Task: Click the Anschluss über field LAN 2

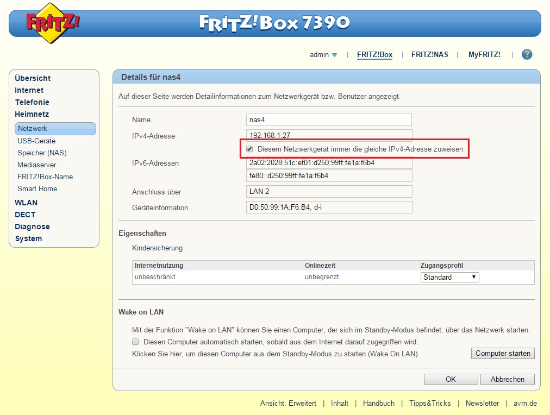Action: coord(329,191)
